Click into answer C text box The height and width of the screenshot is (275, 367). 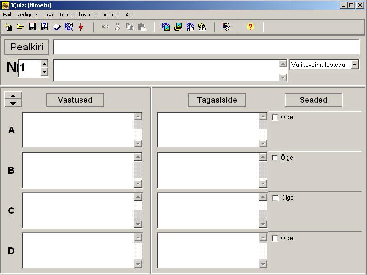[79, 210]
